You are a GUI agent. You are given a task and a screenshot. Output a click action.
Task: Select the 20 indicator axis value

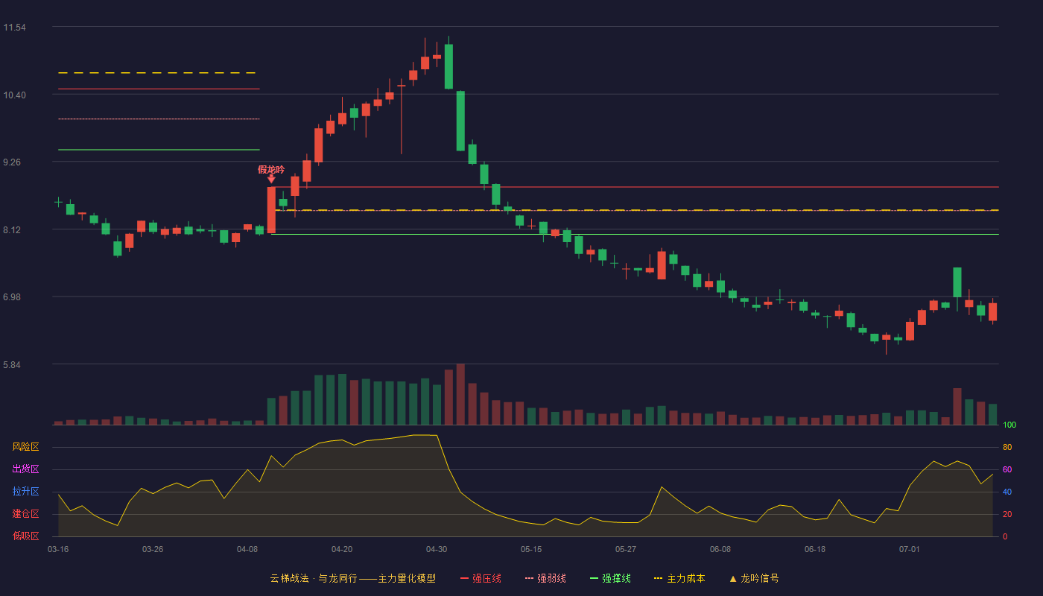(1007, 515)
